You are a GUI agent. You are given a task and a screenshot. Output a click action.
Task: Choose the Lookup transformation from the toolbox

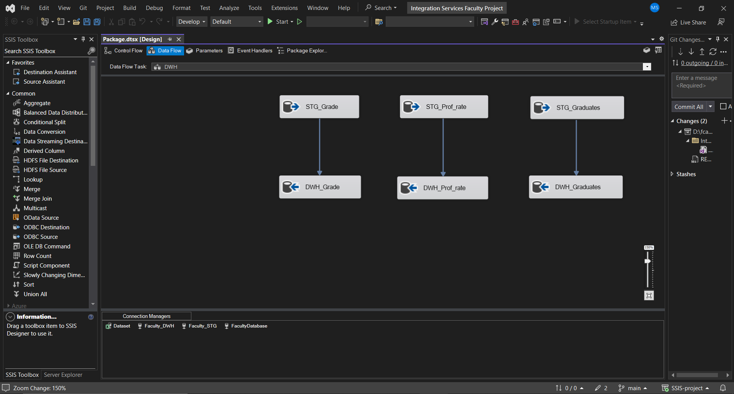[x=32, y=179]
